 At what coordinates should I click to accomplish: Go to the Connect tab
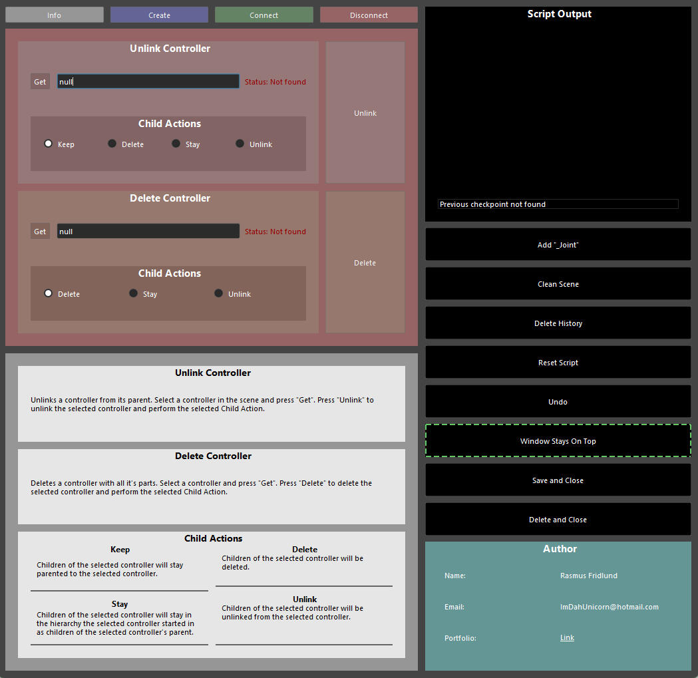pyautogui.click(x=263, y=15)
